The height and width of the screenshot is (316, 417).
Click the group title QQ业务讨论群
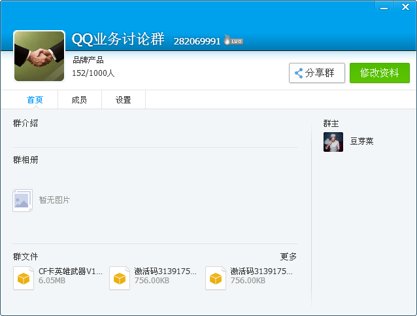[118, 39]
